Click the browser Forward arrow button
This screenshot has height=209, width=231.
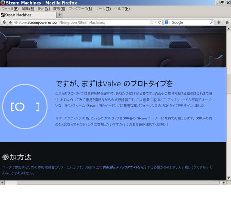pos(10,22)
